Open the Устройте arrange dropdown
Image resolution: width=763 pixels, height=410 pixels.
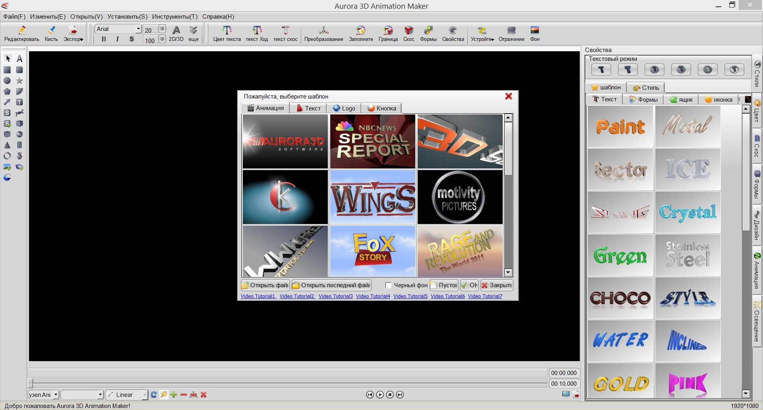point(493,39)
